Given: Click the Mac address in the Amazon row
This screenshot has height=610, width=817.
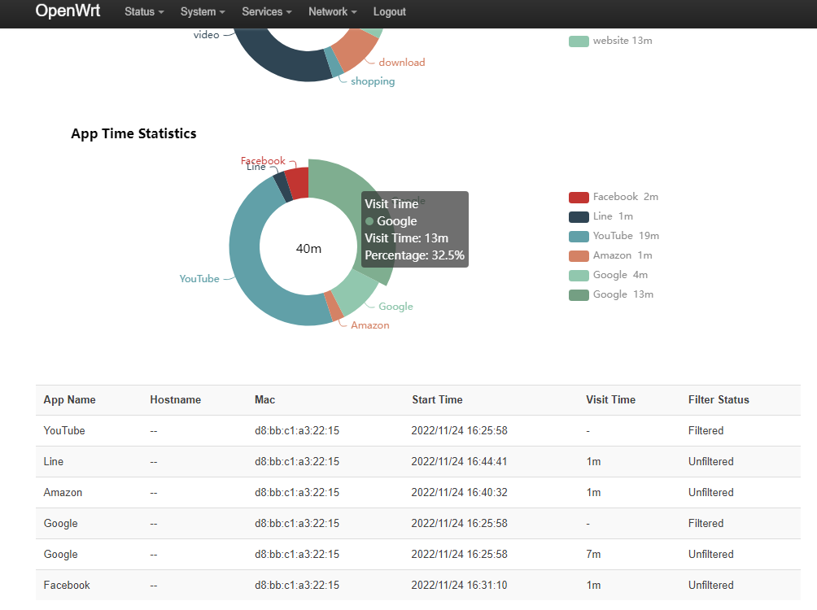Looking at the screenshot, I should 297,492.
